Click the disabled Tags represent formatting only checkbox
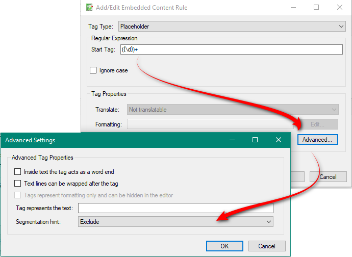This screenshot has height=257, width=352. click(17, 195)
